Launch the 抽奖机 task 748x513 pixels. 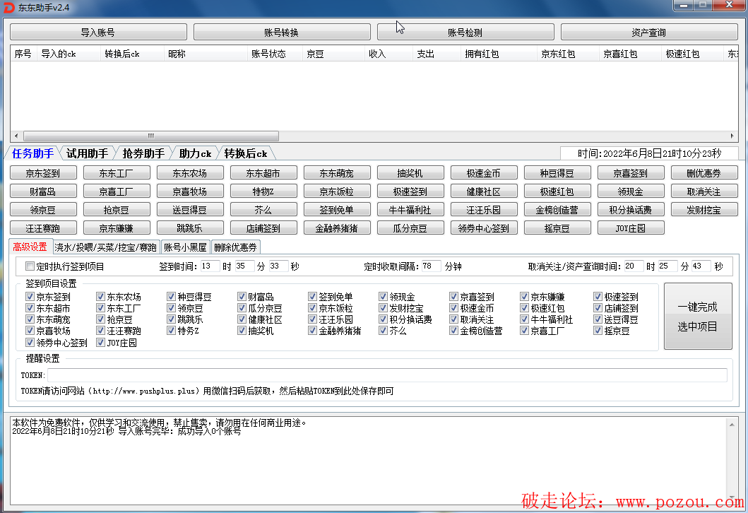(410, 172)
